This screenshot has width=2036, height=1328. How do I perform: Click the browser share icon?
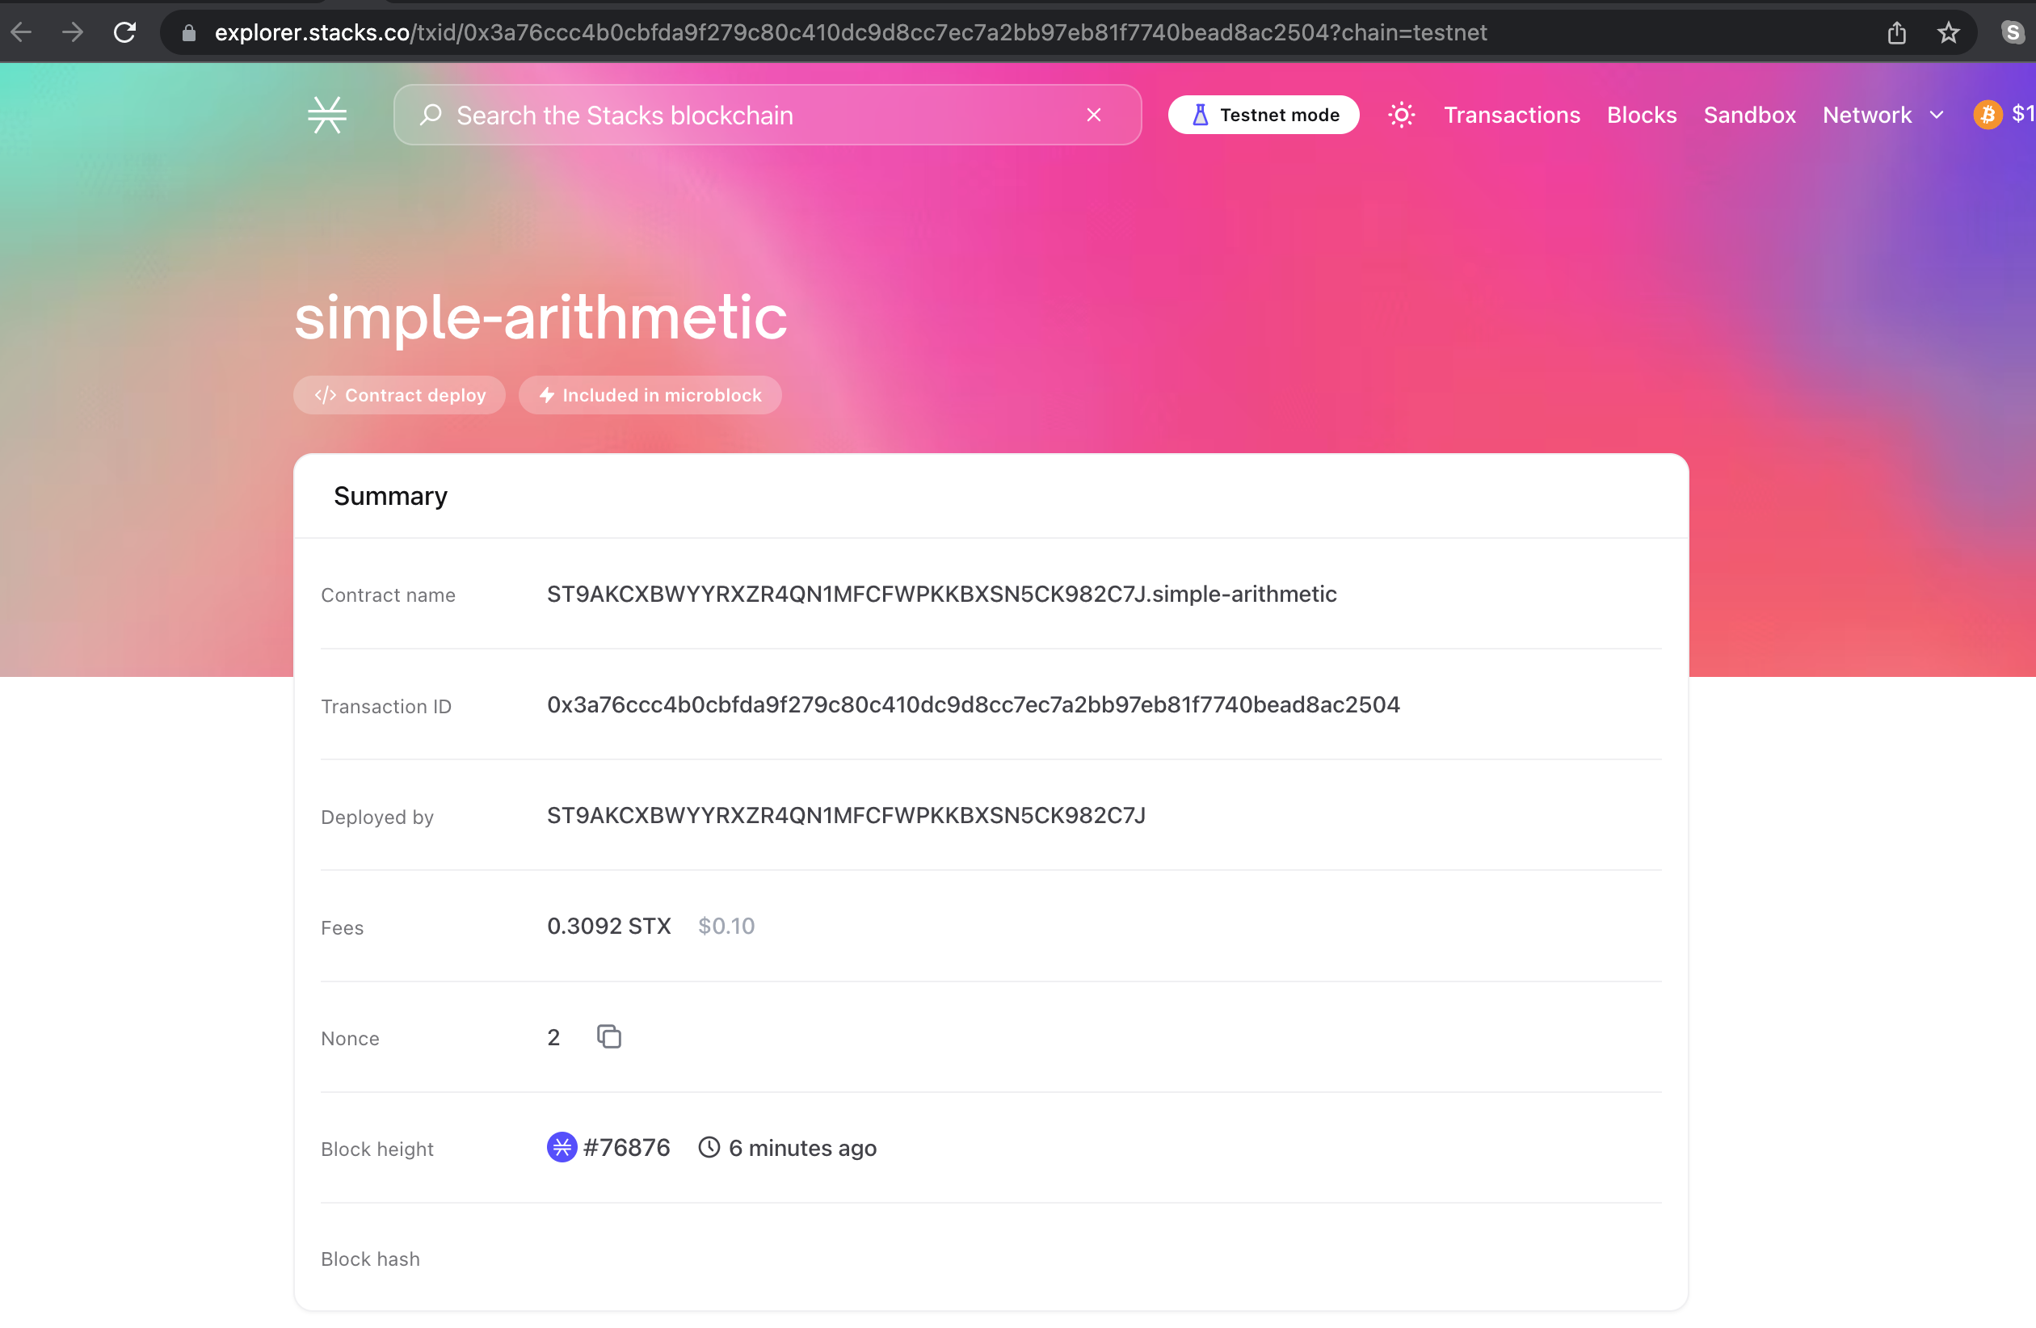[1896, 32]
